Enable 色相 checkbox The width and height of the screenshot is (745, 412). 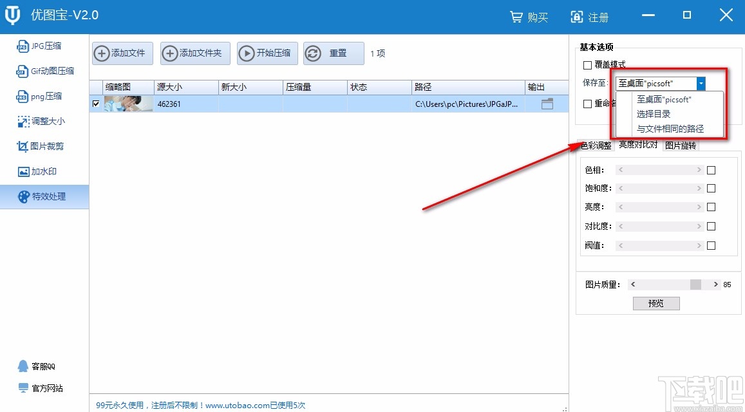pyautogui.click(x=712, y=170)
